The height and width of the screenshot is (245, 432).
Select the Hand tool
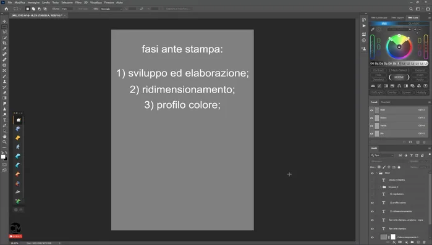[x=4, y=136]
